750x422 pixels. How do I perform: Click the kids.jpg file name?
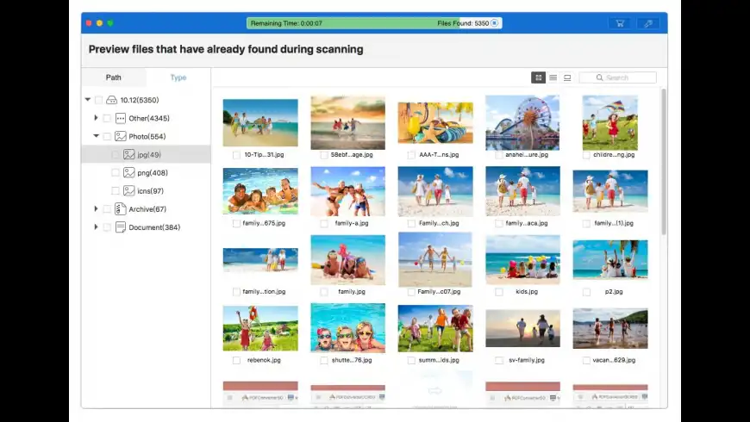(x=527, y=292)
